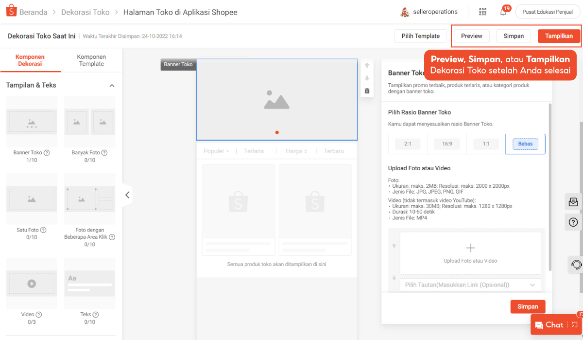Open the customer support headset icon

point(576,265)
